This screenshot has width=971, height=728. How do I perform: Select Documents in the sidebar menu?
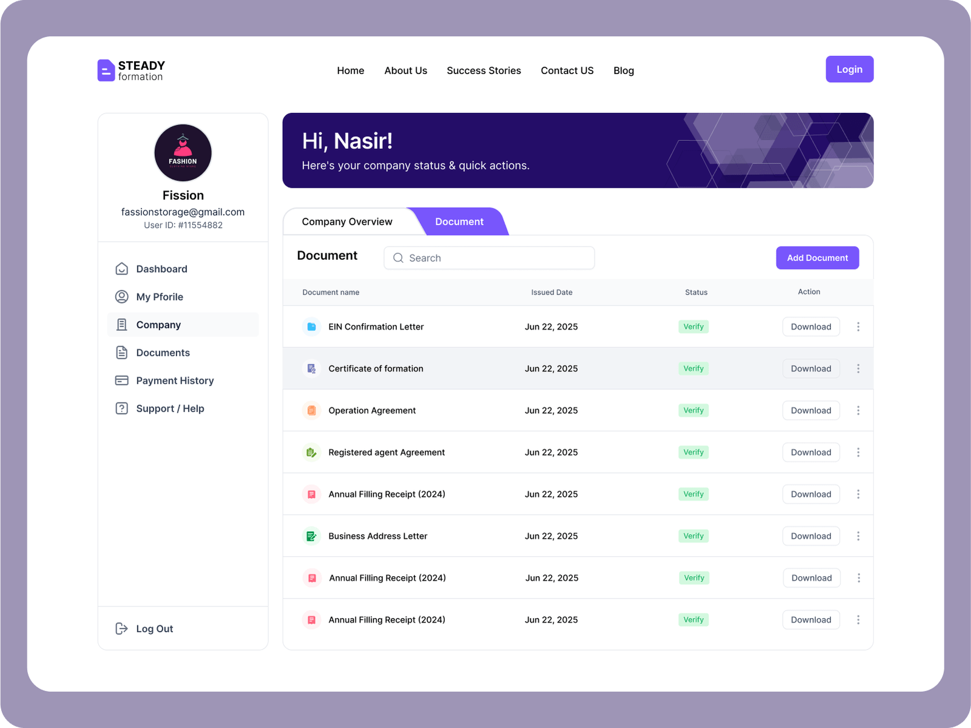coord(163,353)
